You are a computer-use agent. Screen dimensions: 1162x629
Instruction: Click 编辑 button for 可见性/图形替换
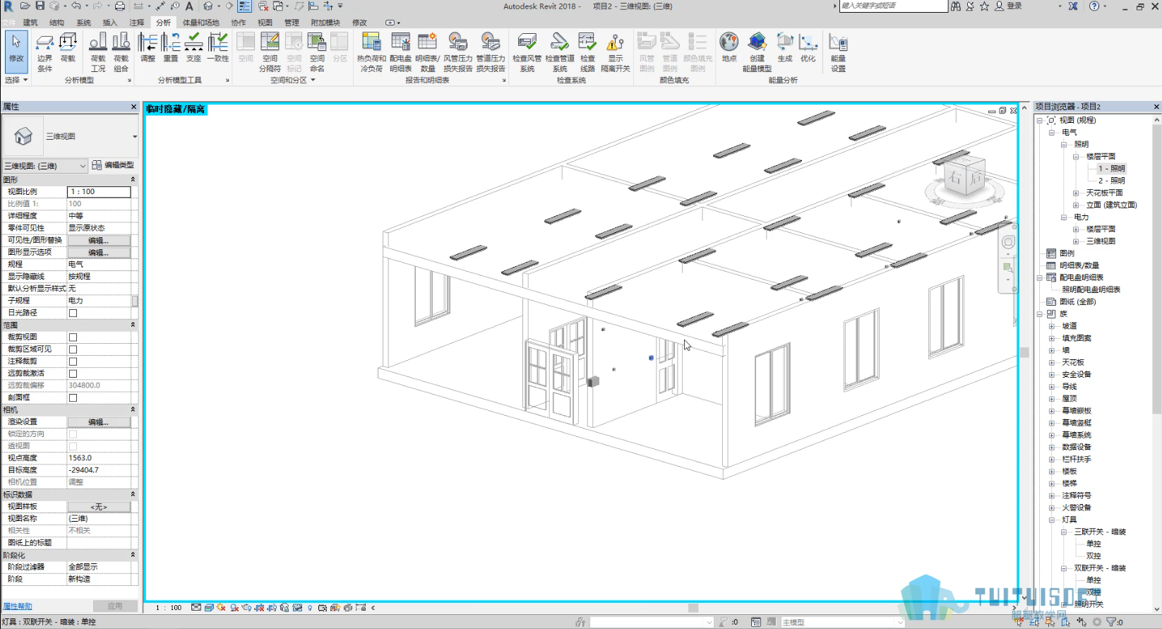[x=99, y=240]
